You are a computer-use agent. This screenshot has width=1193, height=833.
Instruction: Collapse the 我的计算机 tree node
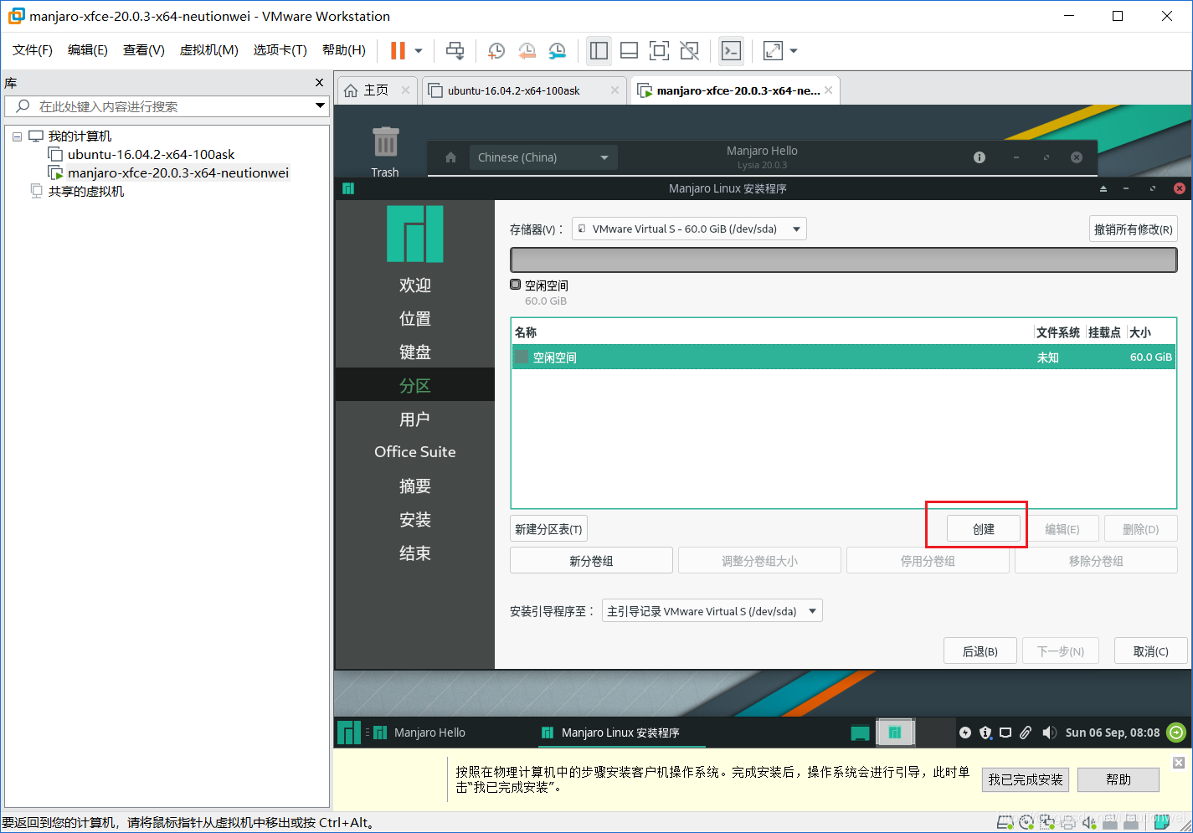[17, 136]
